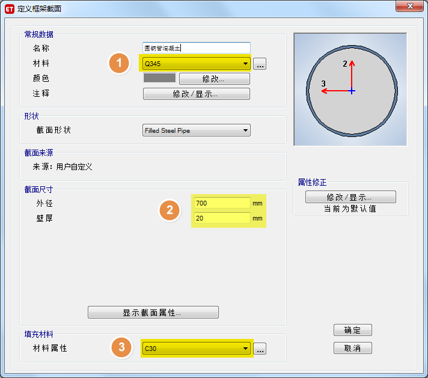428x378 pixels.
Task: Click the ellipsis button beside the C30 fill material
Action: (x=260, y=349)
